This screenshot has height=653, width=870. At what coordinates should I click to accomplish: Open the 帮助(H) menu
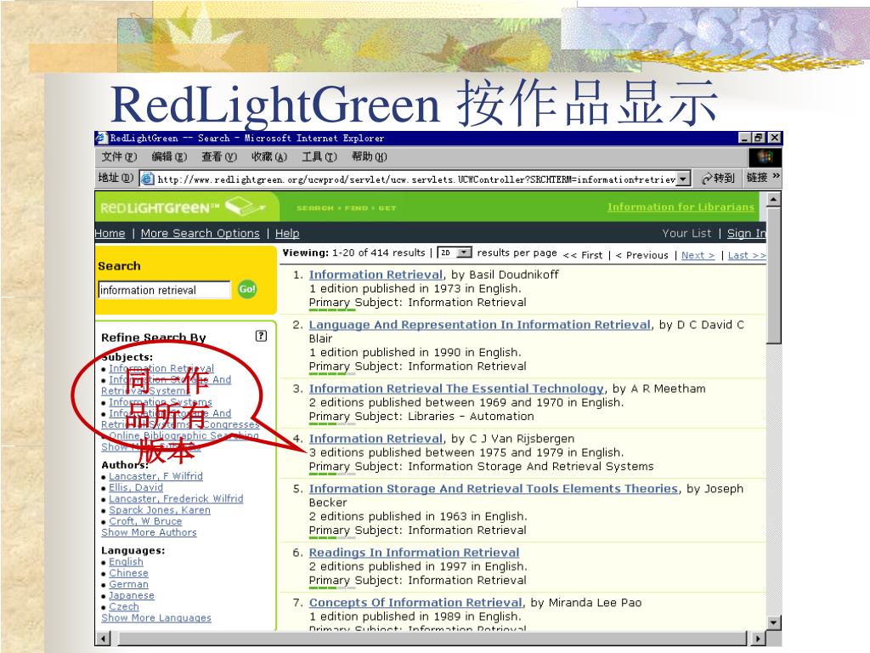tap(369, 157)
